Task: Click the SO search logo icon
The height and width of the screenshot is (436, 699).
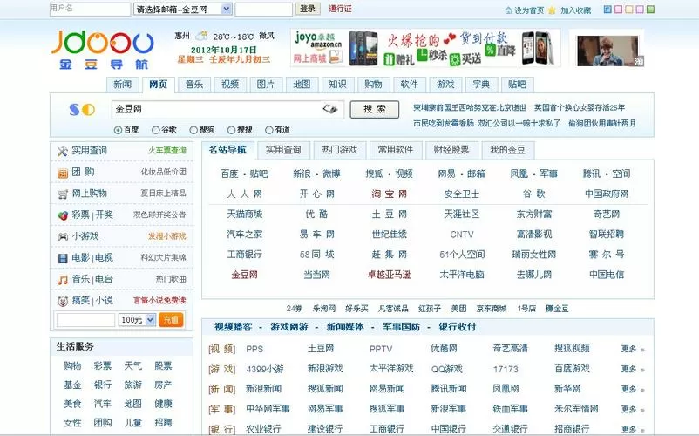Action: (82, 109)
